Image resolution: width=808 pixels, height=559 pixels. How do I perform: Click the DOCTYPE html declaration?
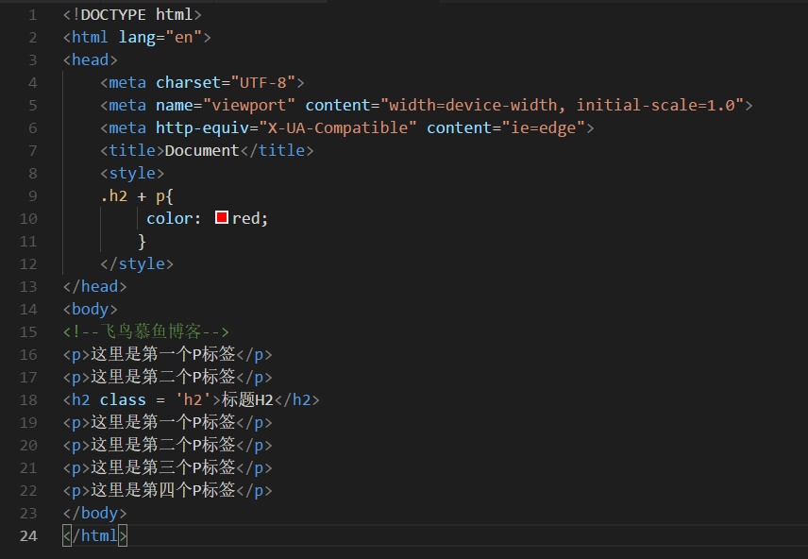132,14
